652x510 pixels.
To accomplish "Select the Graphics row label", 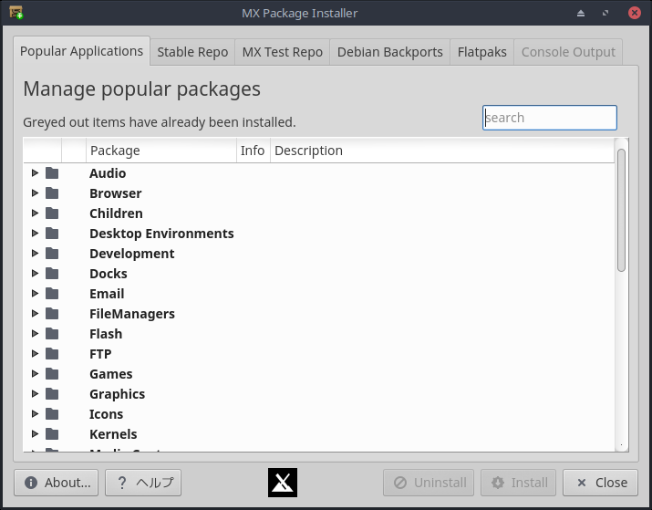I will [x=118, y=393].
